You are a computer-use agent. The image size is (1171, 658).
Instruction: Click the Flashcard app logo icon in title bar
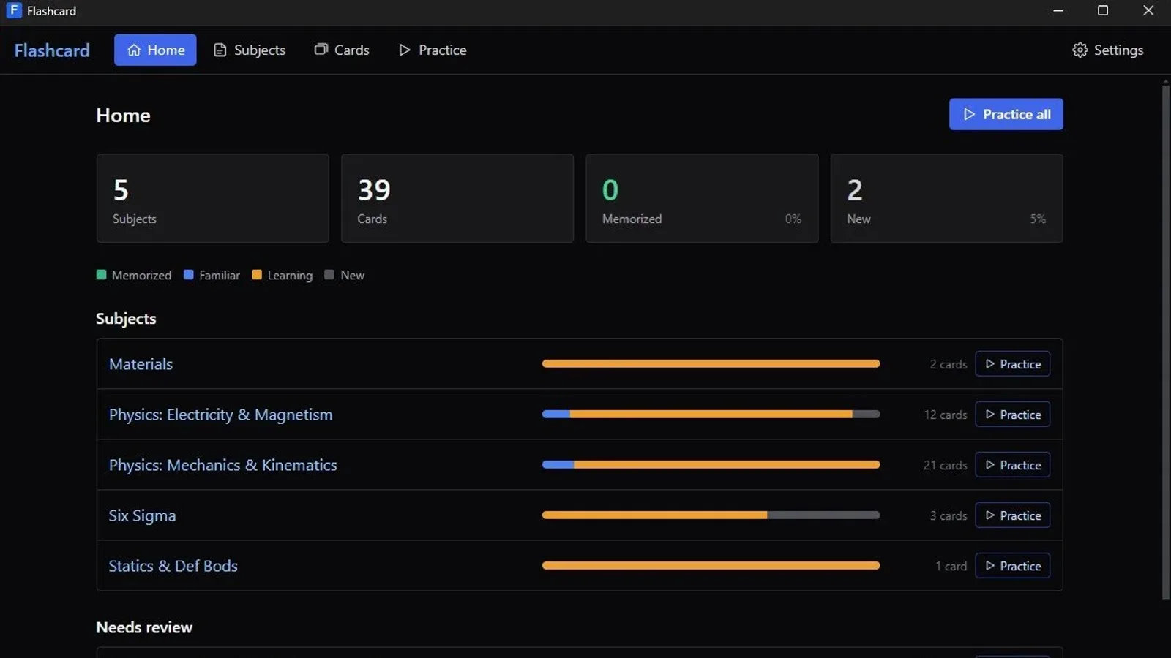tap(14, 10)
